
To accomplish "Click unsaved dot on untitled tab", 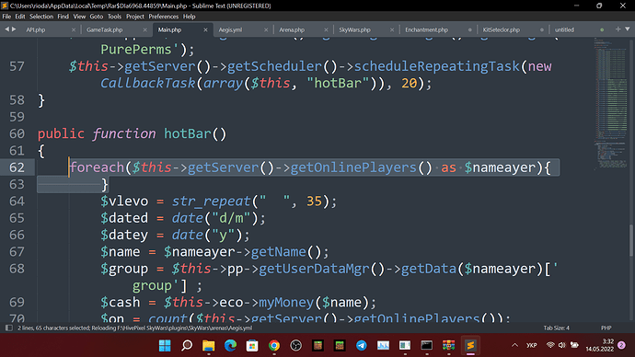I will 602,29.
